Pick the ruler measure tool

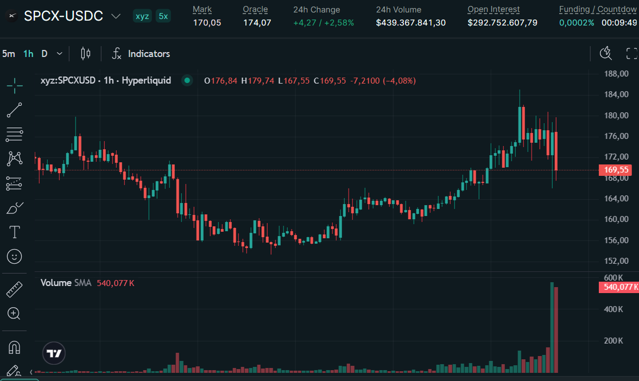[x=14, y=289]
